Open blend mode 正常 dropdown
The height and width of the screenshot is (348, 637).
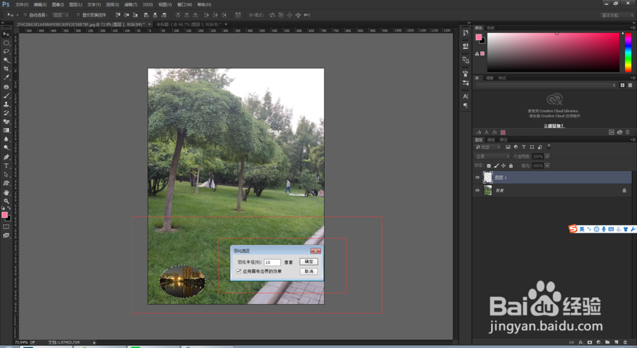coord(492,157)
